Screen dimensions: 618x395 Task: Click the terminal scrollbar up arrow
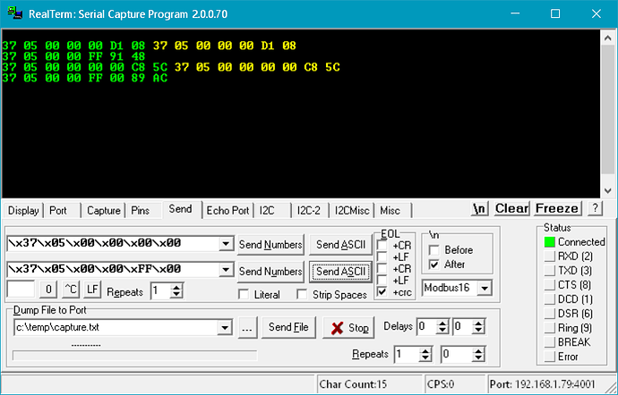click(x=608, y=38)
